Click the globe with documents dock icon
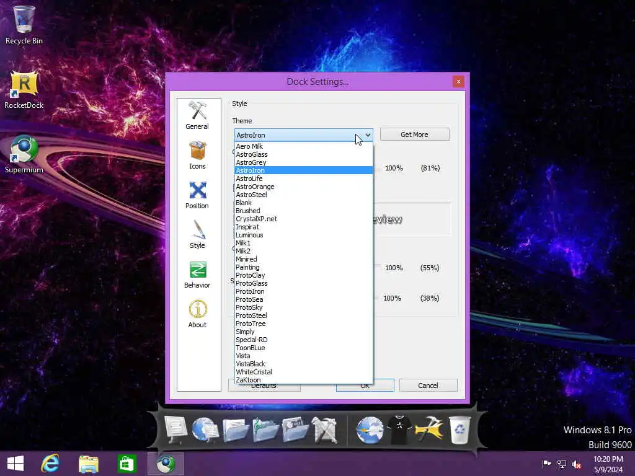635x476 pixels. (205, 430)
